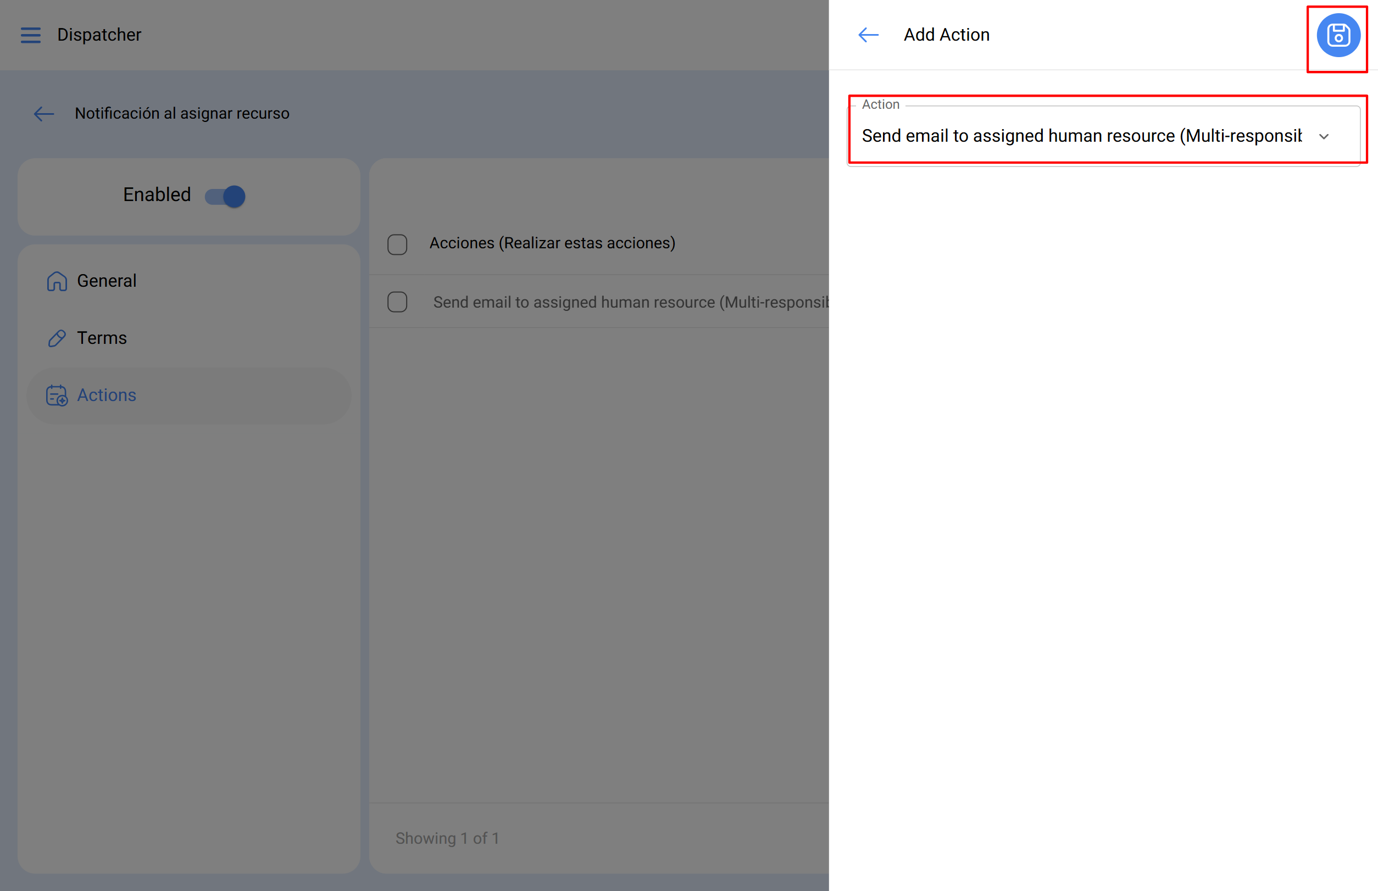Click the back arrow beside Add Action

[868, 35]
